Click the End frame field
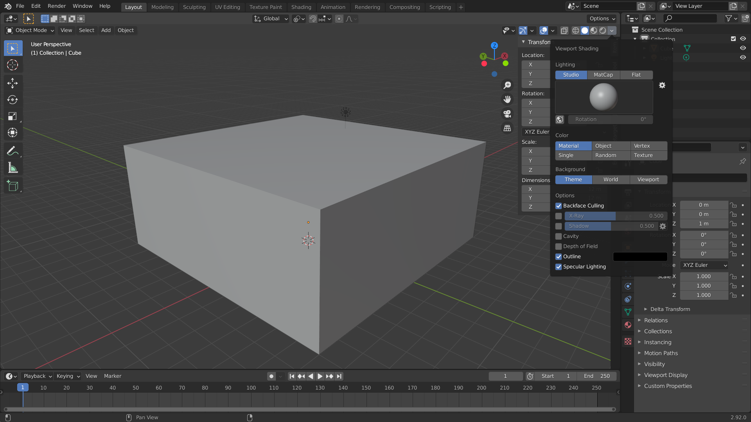 click(x=596, y=376)
